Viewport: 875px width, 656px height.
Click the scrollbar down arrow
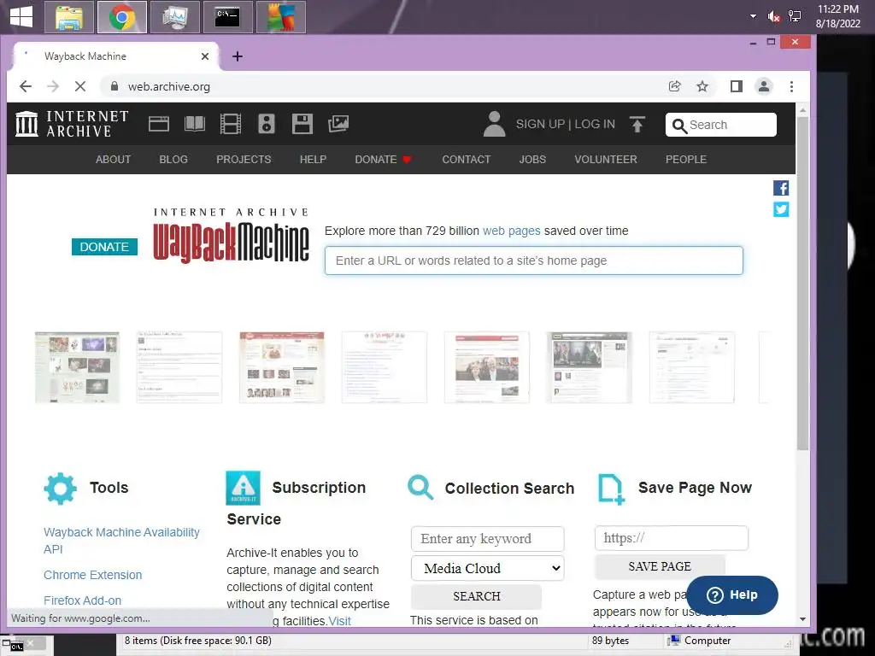[802, 619]
